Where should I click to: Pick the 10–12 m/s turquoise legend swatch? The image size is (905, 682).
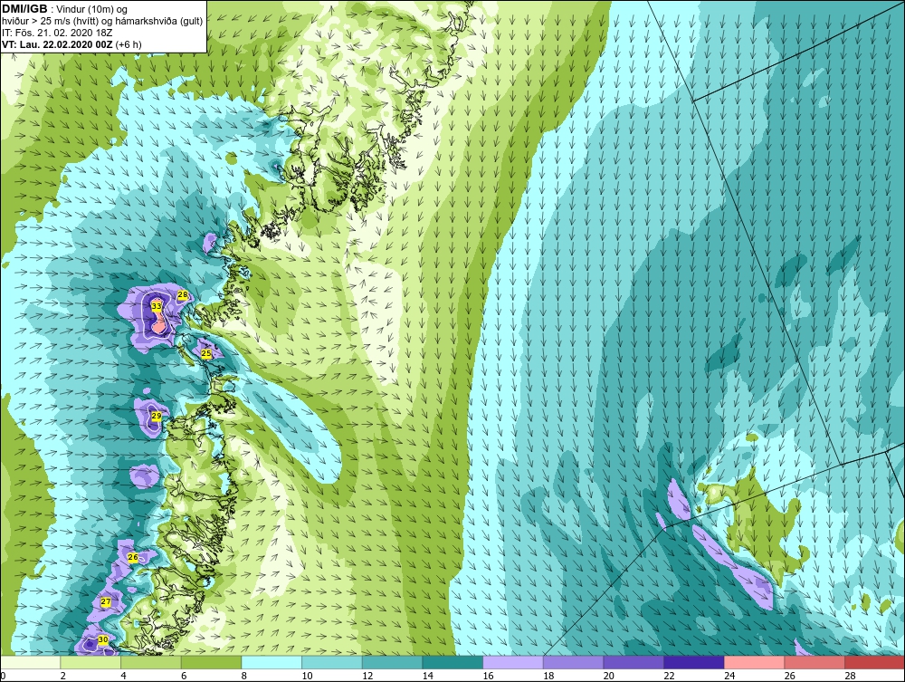point(332,662)
